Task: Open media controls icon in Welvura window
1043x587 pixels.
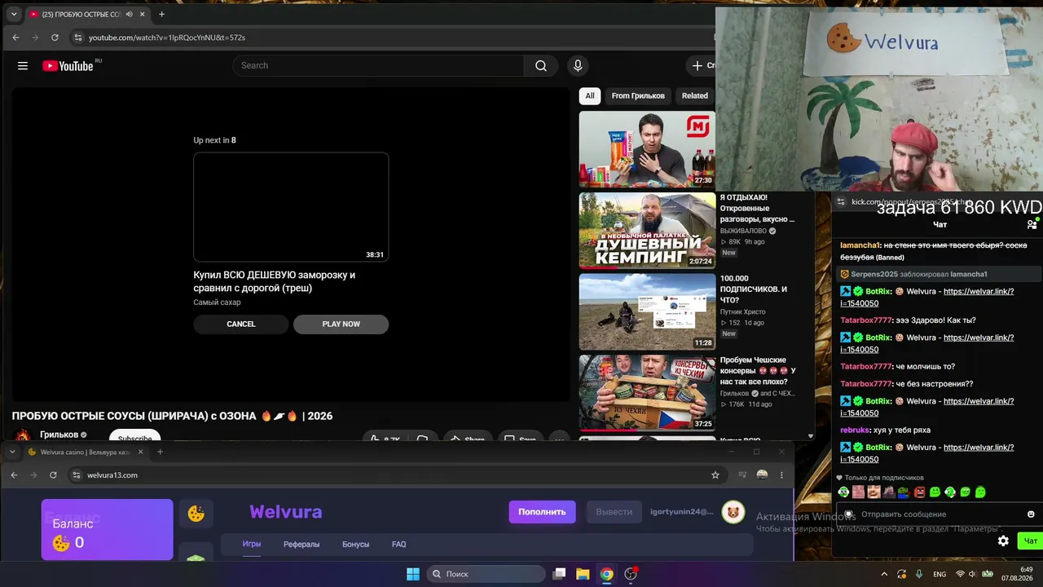Action: (742, 475)
